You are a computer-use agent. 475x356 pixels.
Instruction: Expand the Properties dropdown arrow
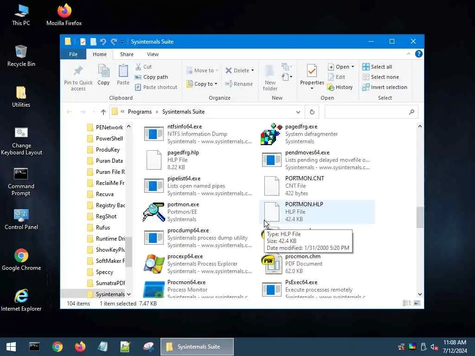pyautogui.click(x=312, y=89)
